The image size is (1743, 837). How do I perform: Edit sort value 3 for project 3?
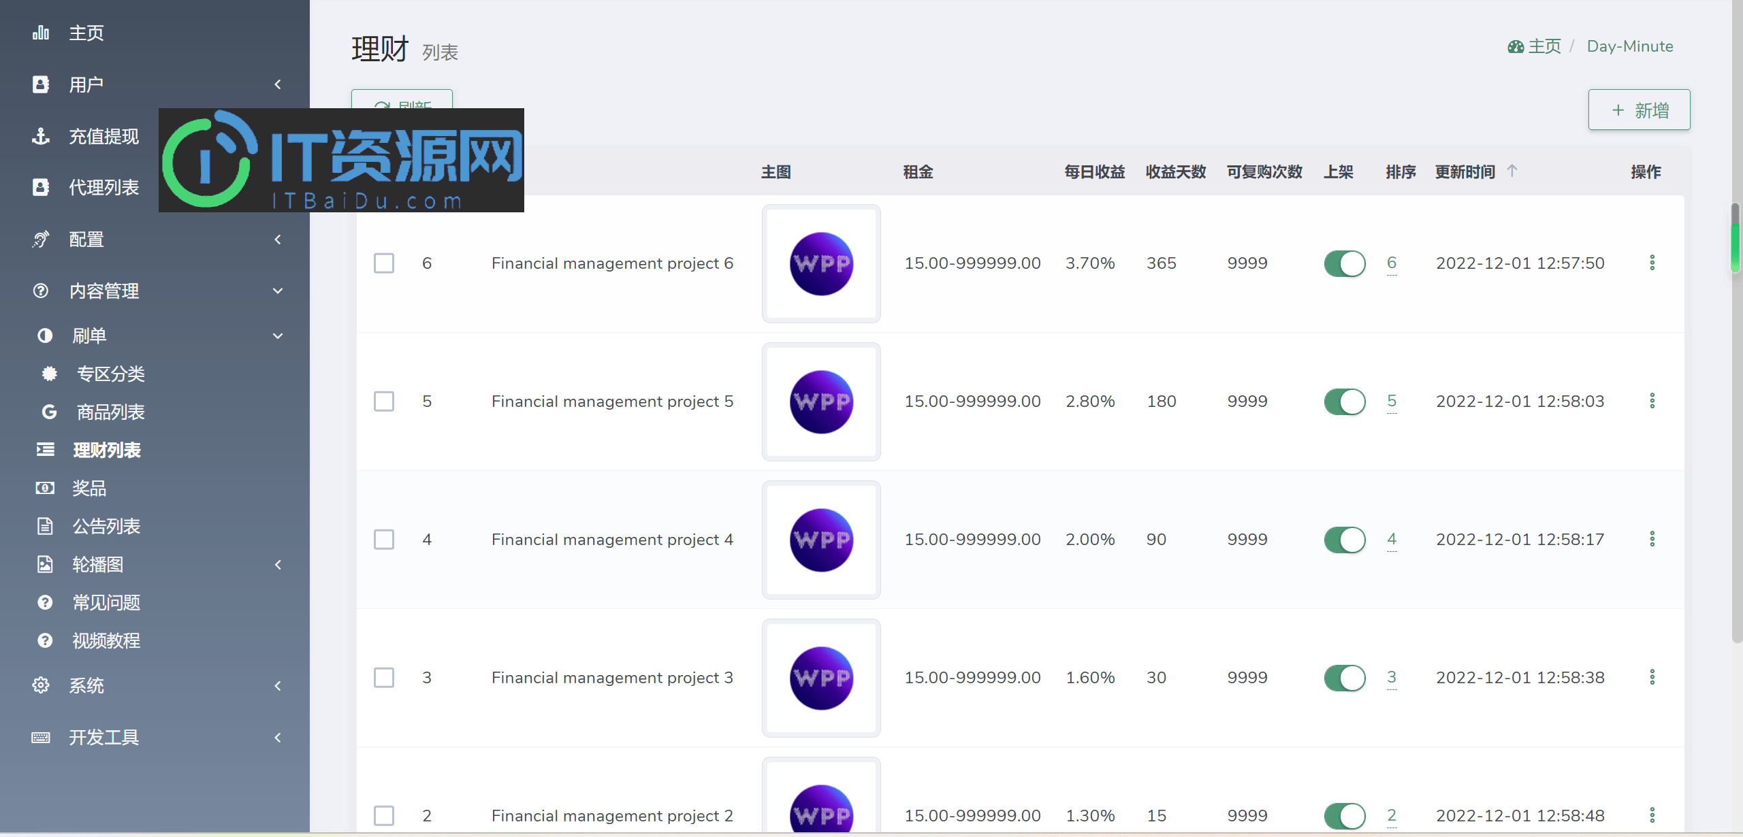click(x=1392, y=677)
